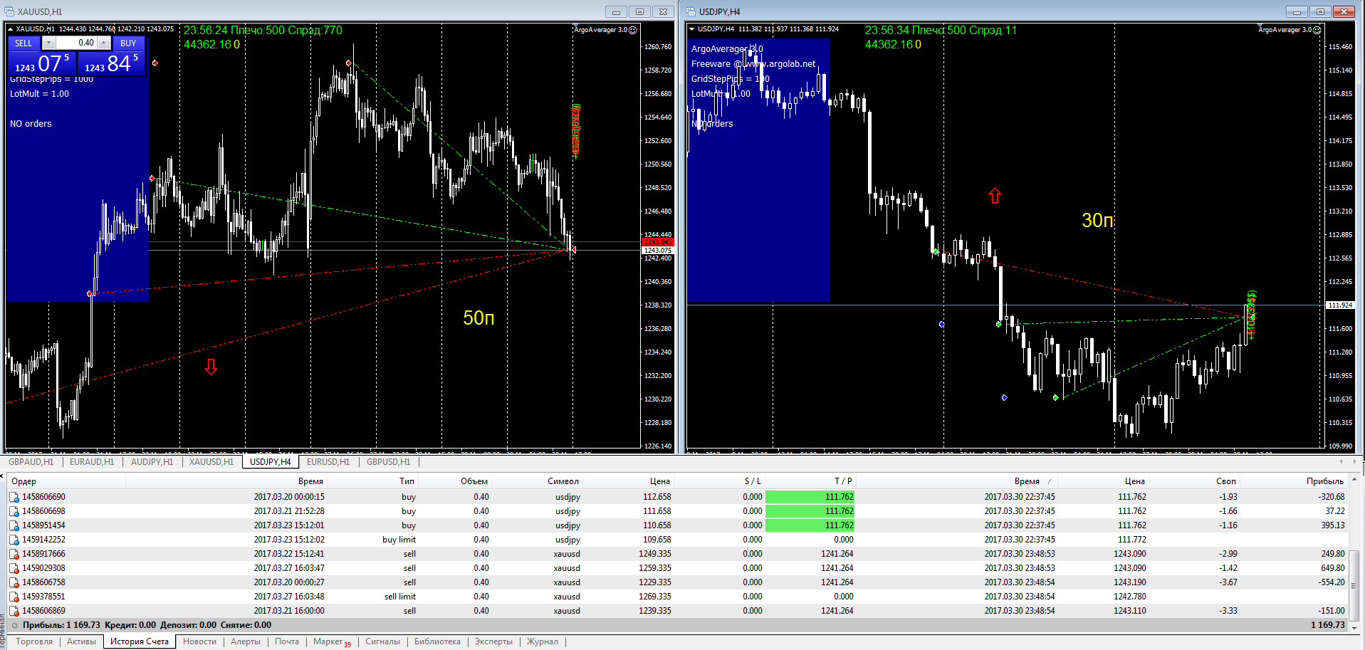Open the XAUUSD,H1 chart tab
The image size is (1365, 650).
pos(211,462)
